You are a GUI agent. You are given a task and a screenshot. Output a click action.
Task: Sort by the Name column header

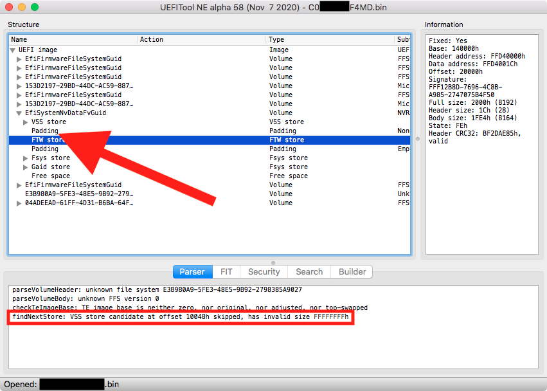click(x=73, y=39)
